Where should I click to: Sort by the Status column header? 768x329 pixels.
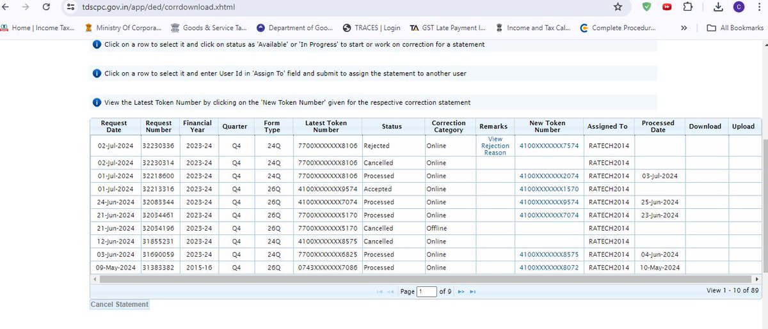[392, 126]
